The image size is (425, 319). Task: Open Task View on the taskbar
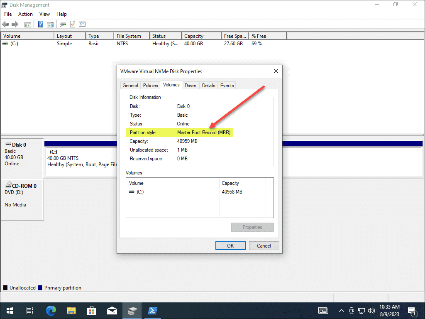point(30,311)
